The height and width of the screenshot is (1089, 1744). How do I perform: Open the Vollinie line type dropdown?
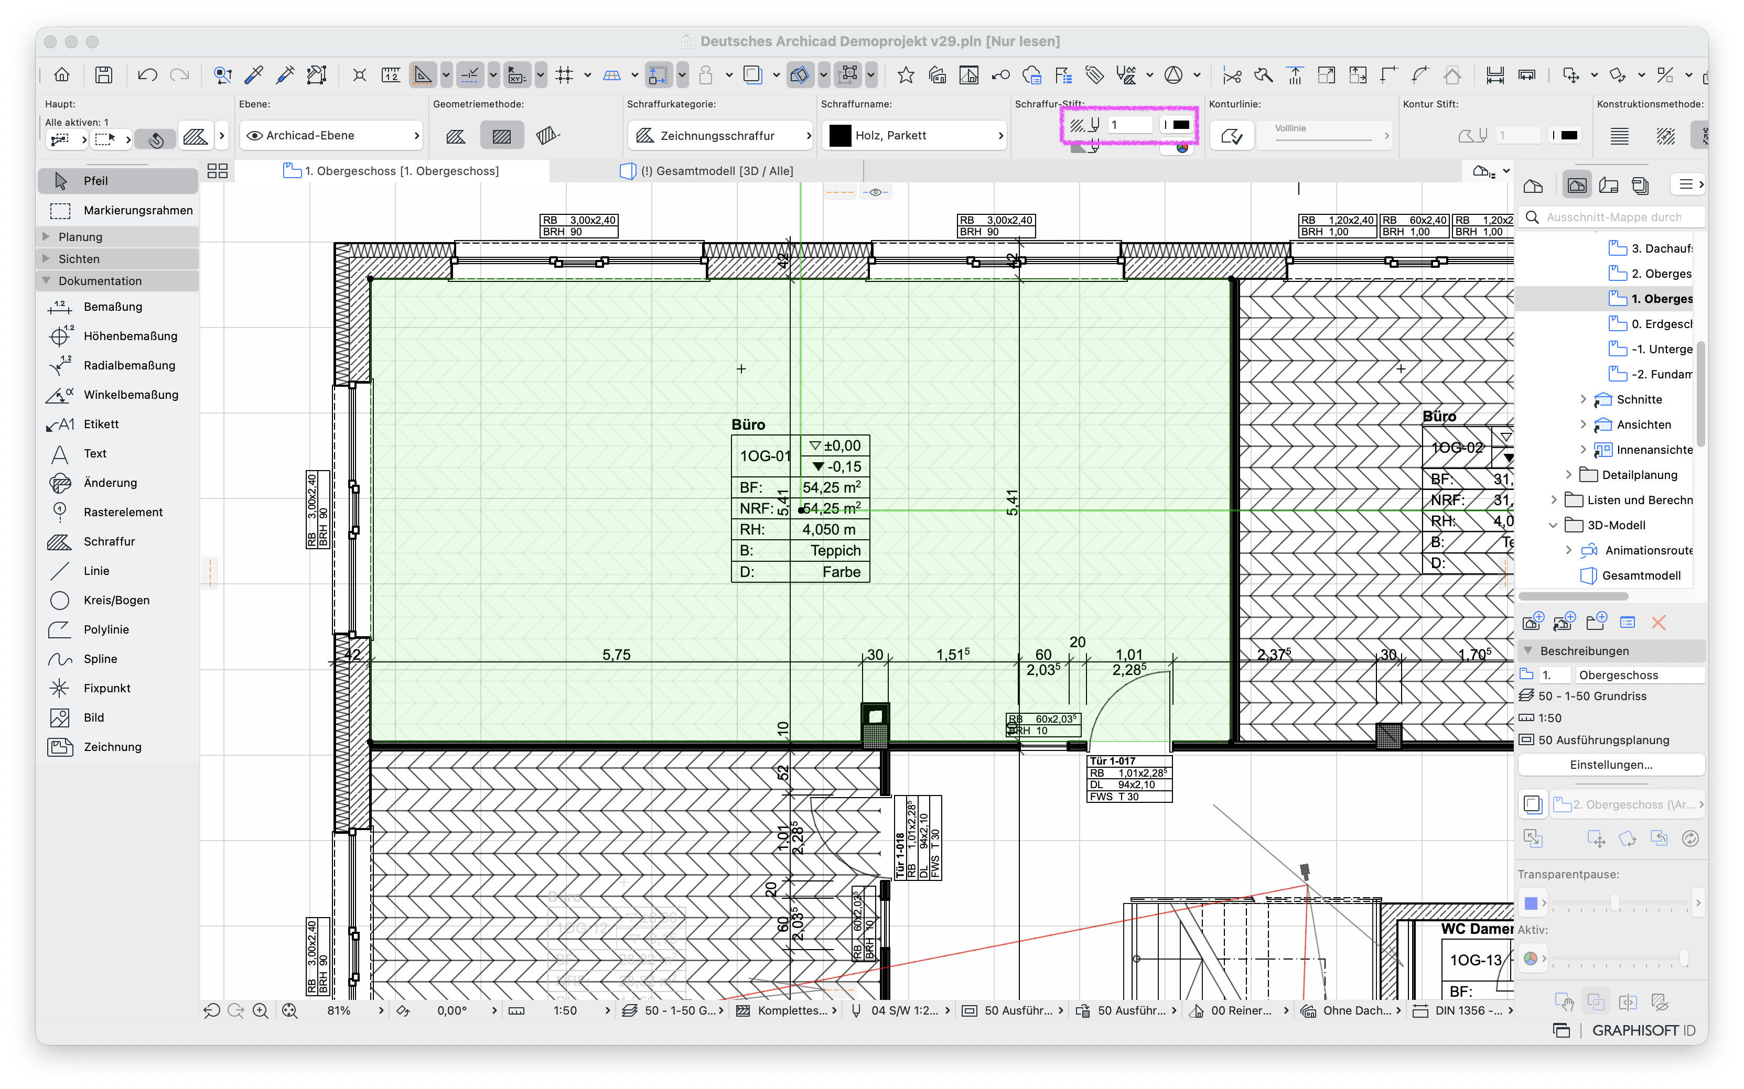[1325, 135]
